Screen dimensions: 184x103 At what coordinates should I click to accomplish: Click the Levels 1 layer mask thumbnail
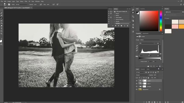pos(145,81)
